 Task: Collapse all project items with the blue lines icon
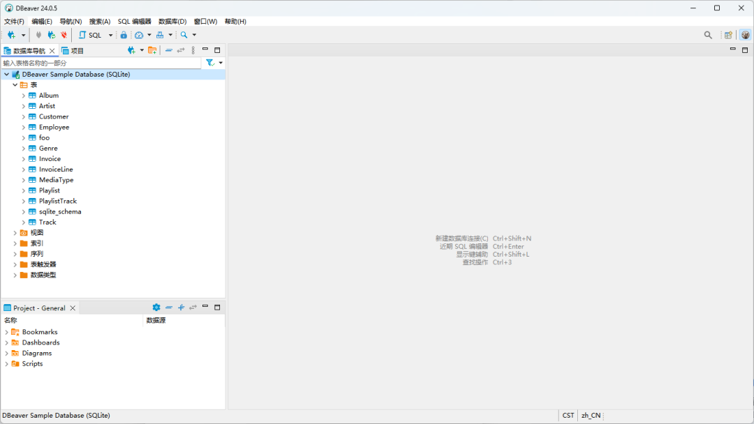[x=169, y=308]
